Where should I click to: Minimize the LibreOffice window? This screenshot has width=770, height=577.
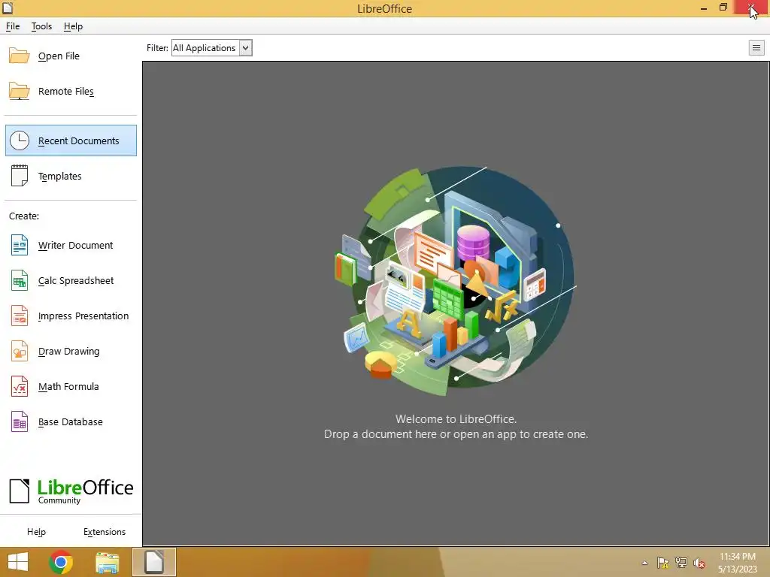tap(704, 8)
